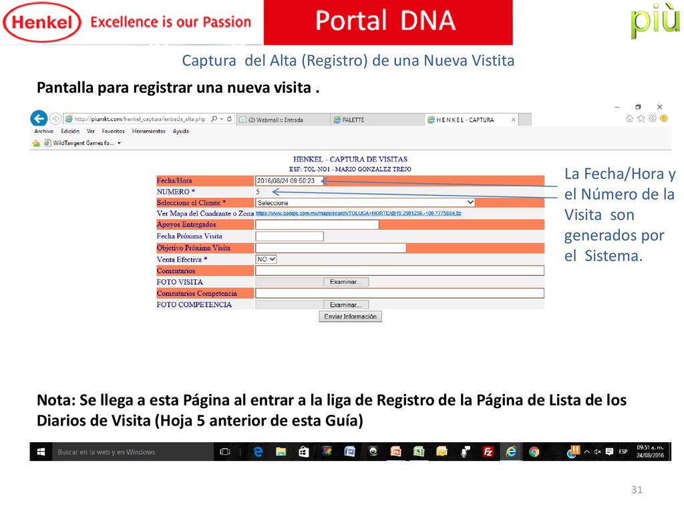This screenshot has width=684, height=513.
Task: Click the ESF: TOL-NO1 - MARIO GONZALEZ TREJO text
Action: click(x=350, y=169)
